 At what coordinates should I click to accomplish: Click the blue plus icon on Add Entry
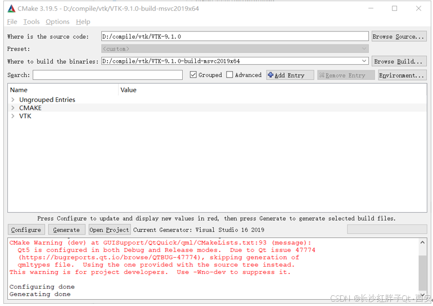pos(270,75)
